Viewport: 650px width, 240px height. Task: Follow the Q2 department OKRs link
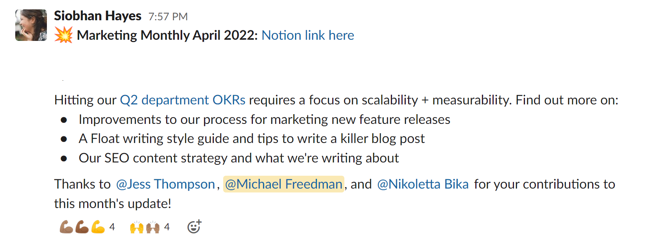(183, 100)
